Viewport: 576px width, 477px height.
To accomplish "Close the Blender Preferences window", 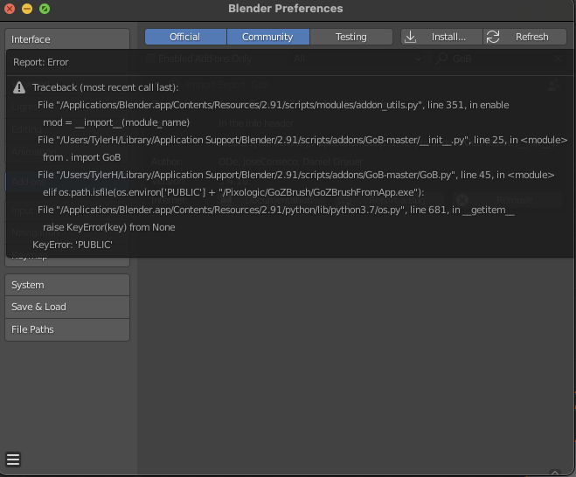I will (x=10, y=9).
